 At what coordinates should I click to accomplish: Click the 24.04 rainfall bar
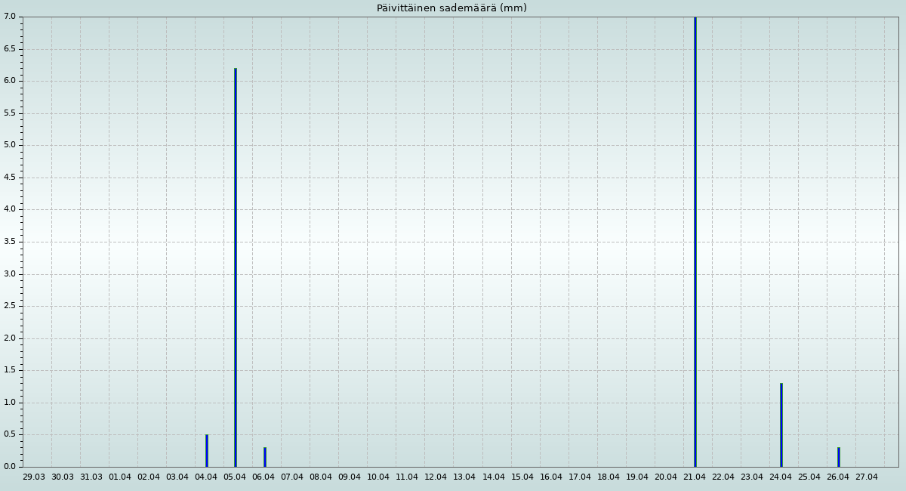[x=781, y=425]
